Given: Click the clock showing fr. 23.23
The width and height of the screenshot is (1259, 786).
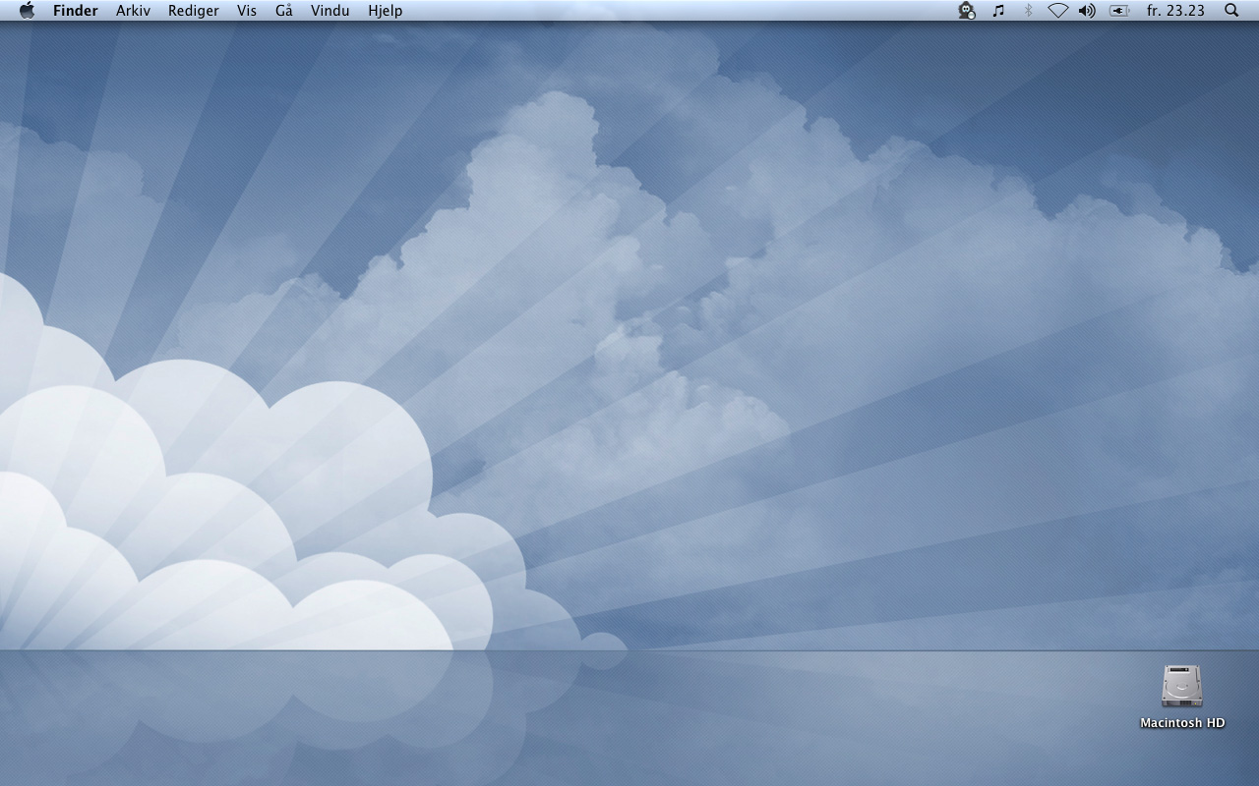Looking at the screenshot, I should [1175, 11].
